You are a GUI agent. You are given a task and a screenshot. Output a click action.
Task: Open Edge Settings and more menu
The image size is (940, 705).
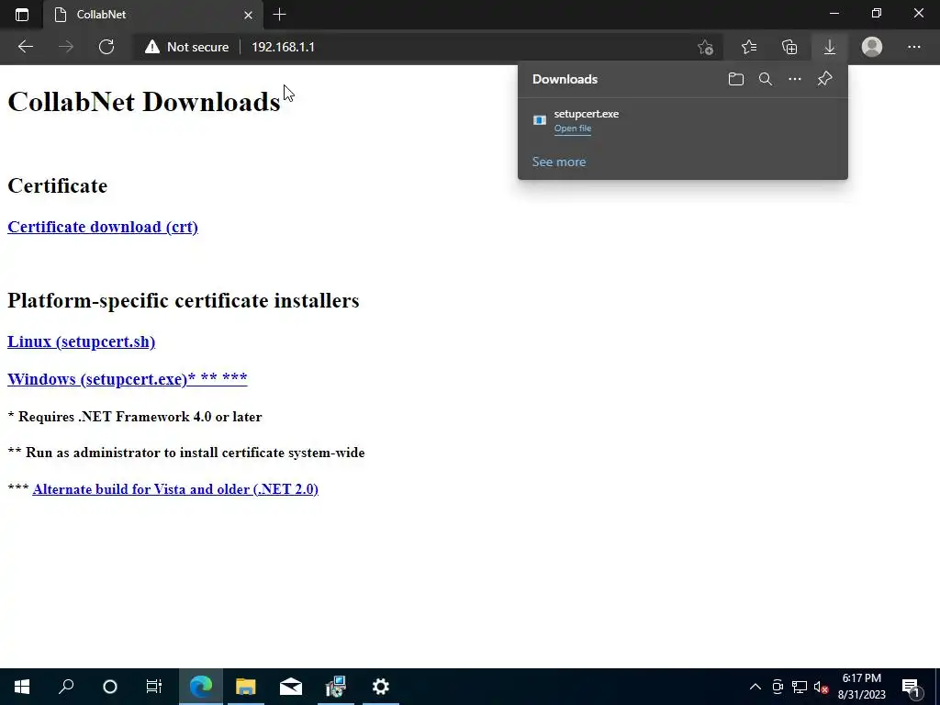point(913,47)
